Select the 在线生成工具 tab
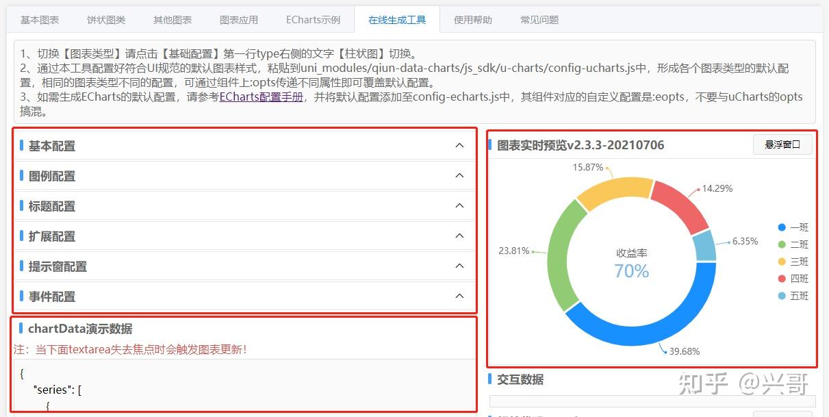Viewport: 829px width, 417px height. [397, 20]
